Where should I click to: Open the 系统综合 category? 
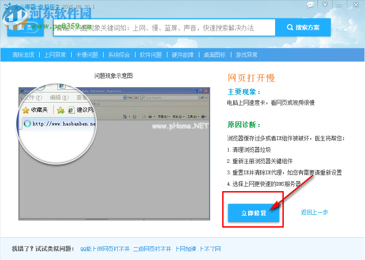tap(119, 55)
